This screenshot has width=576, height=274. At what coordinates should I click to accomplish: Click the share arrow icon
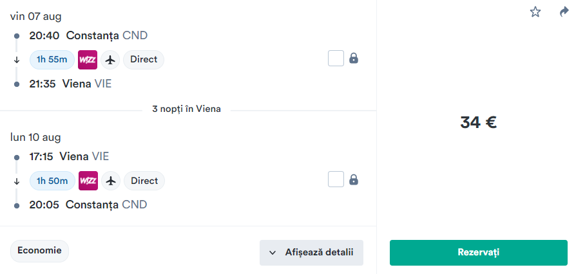click(x=564, y=12)
